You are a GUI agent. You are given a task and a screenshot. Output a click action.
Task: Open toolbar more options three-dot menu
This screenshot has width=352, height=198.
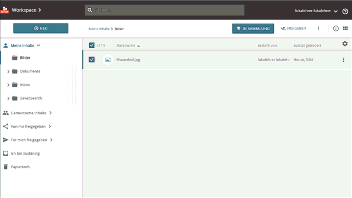[318, 28]
